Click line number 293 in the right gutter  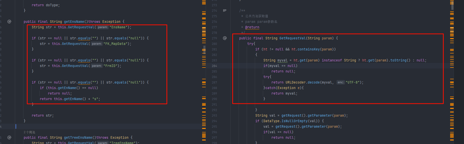214,116
